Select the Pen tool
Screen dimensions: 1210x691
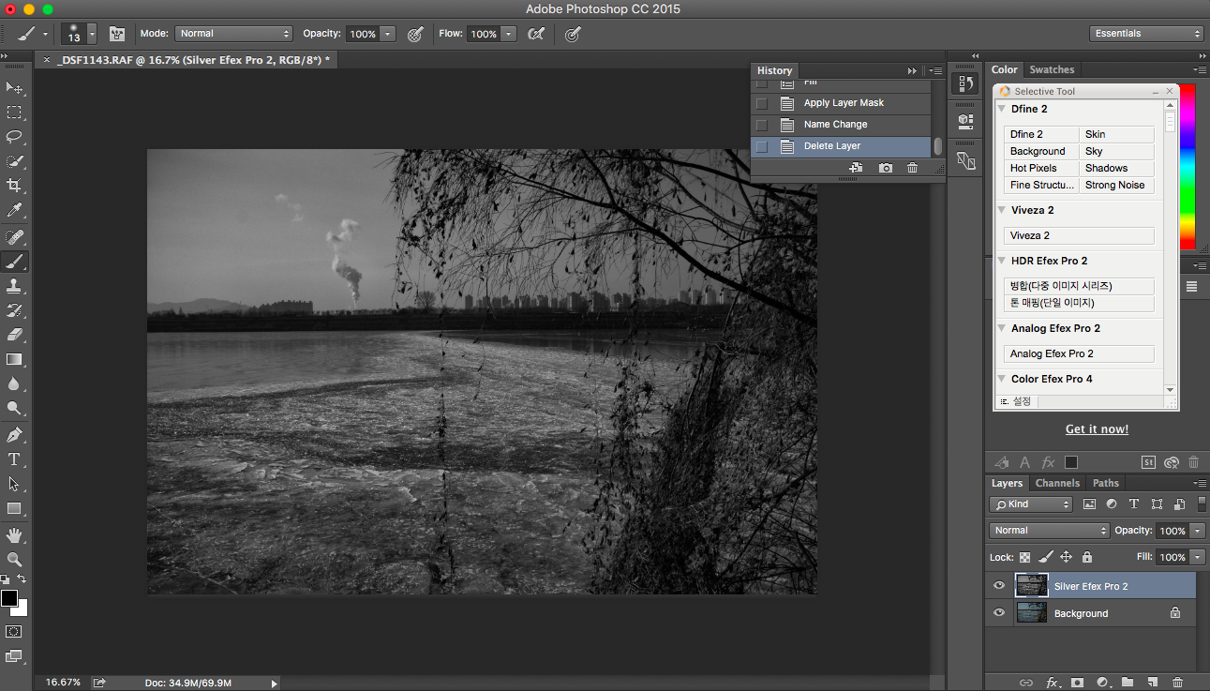click(14, 435)
